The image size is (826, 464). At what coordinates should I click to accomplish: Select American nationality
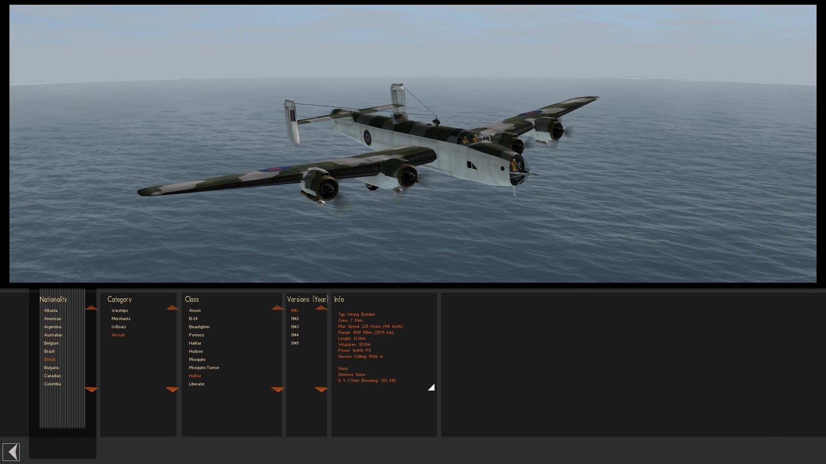(x=53, y=319)
